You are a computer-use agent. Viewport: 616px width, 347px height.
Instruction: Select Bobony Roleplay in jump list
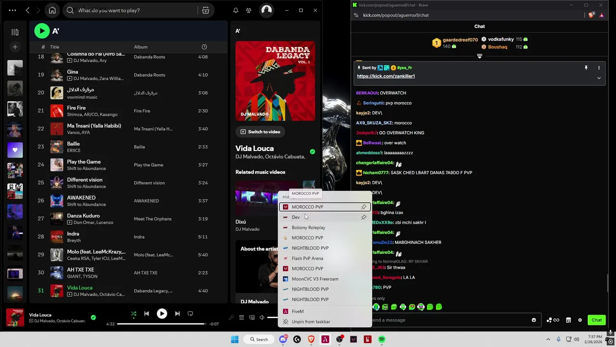325,227
